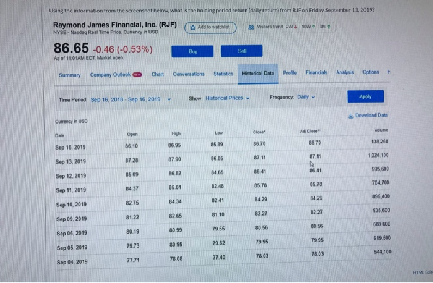Screen dimensions: 433x283
Task: Click the Open column header
Action: [132, 134]
